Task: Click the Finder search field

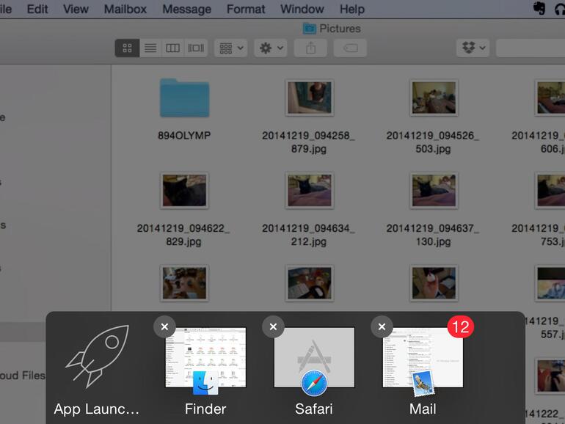Action: click(x=531, y=48)
